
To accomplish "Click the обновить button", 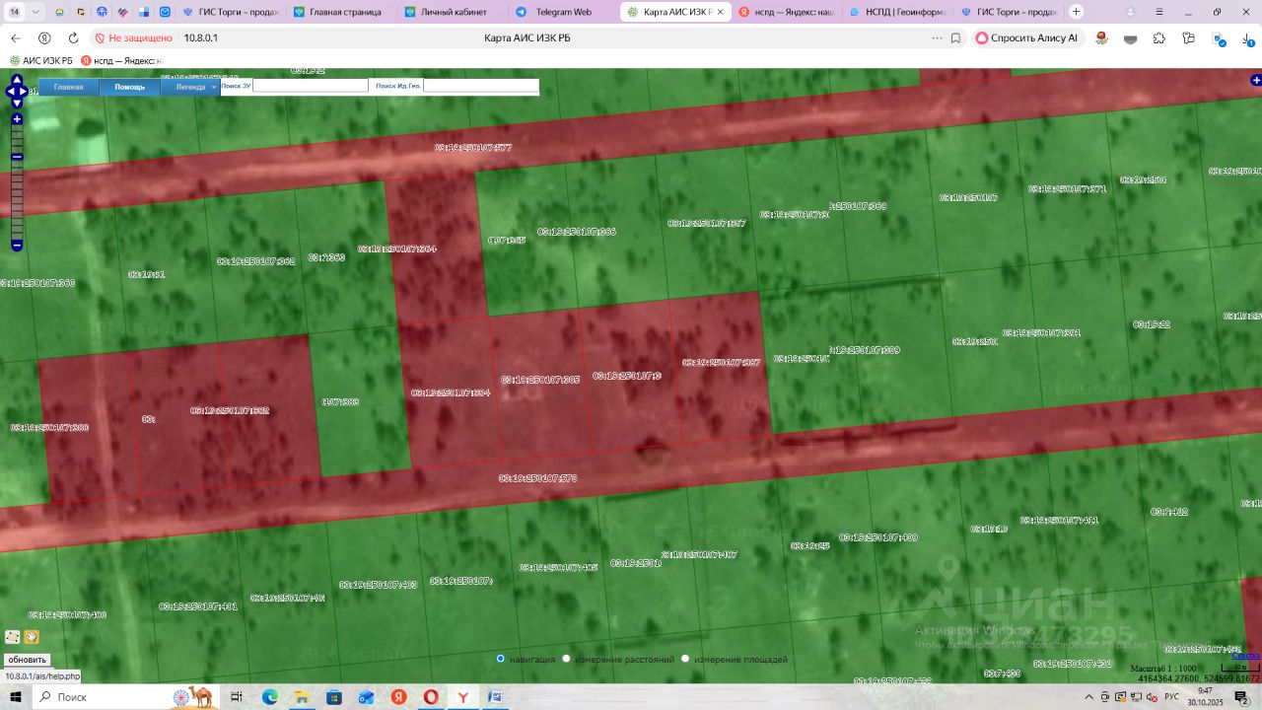I will click(x=27, y=660).
